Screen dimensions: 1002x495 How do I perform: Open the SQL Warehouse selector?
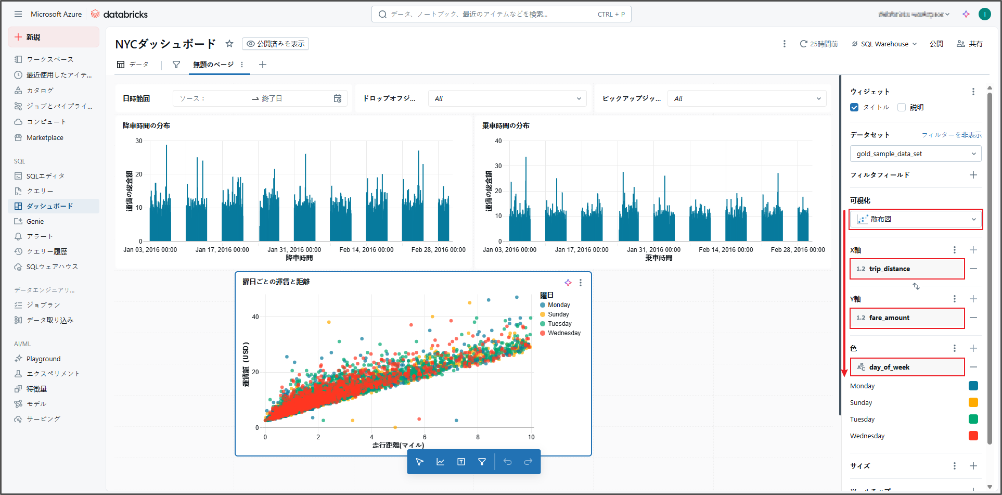(x=884, y=44)
